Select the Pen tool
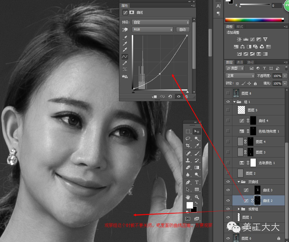The height and width of the screenshot is (242, 289). [x=188, y=182]
